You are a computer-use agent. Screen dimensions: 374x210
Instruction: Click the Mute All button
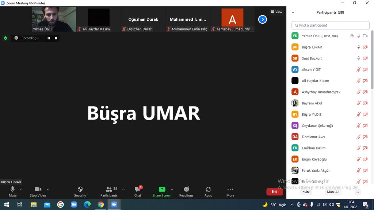coord(333,192)
